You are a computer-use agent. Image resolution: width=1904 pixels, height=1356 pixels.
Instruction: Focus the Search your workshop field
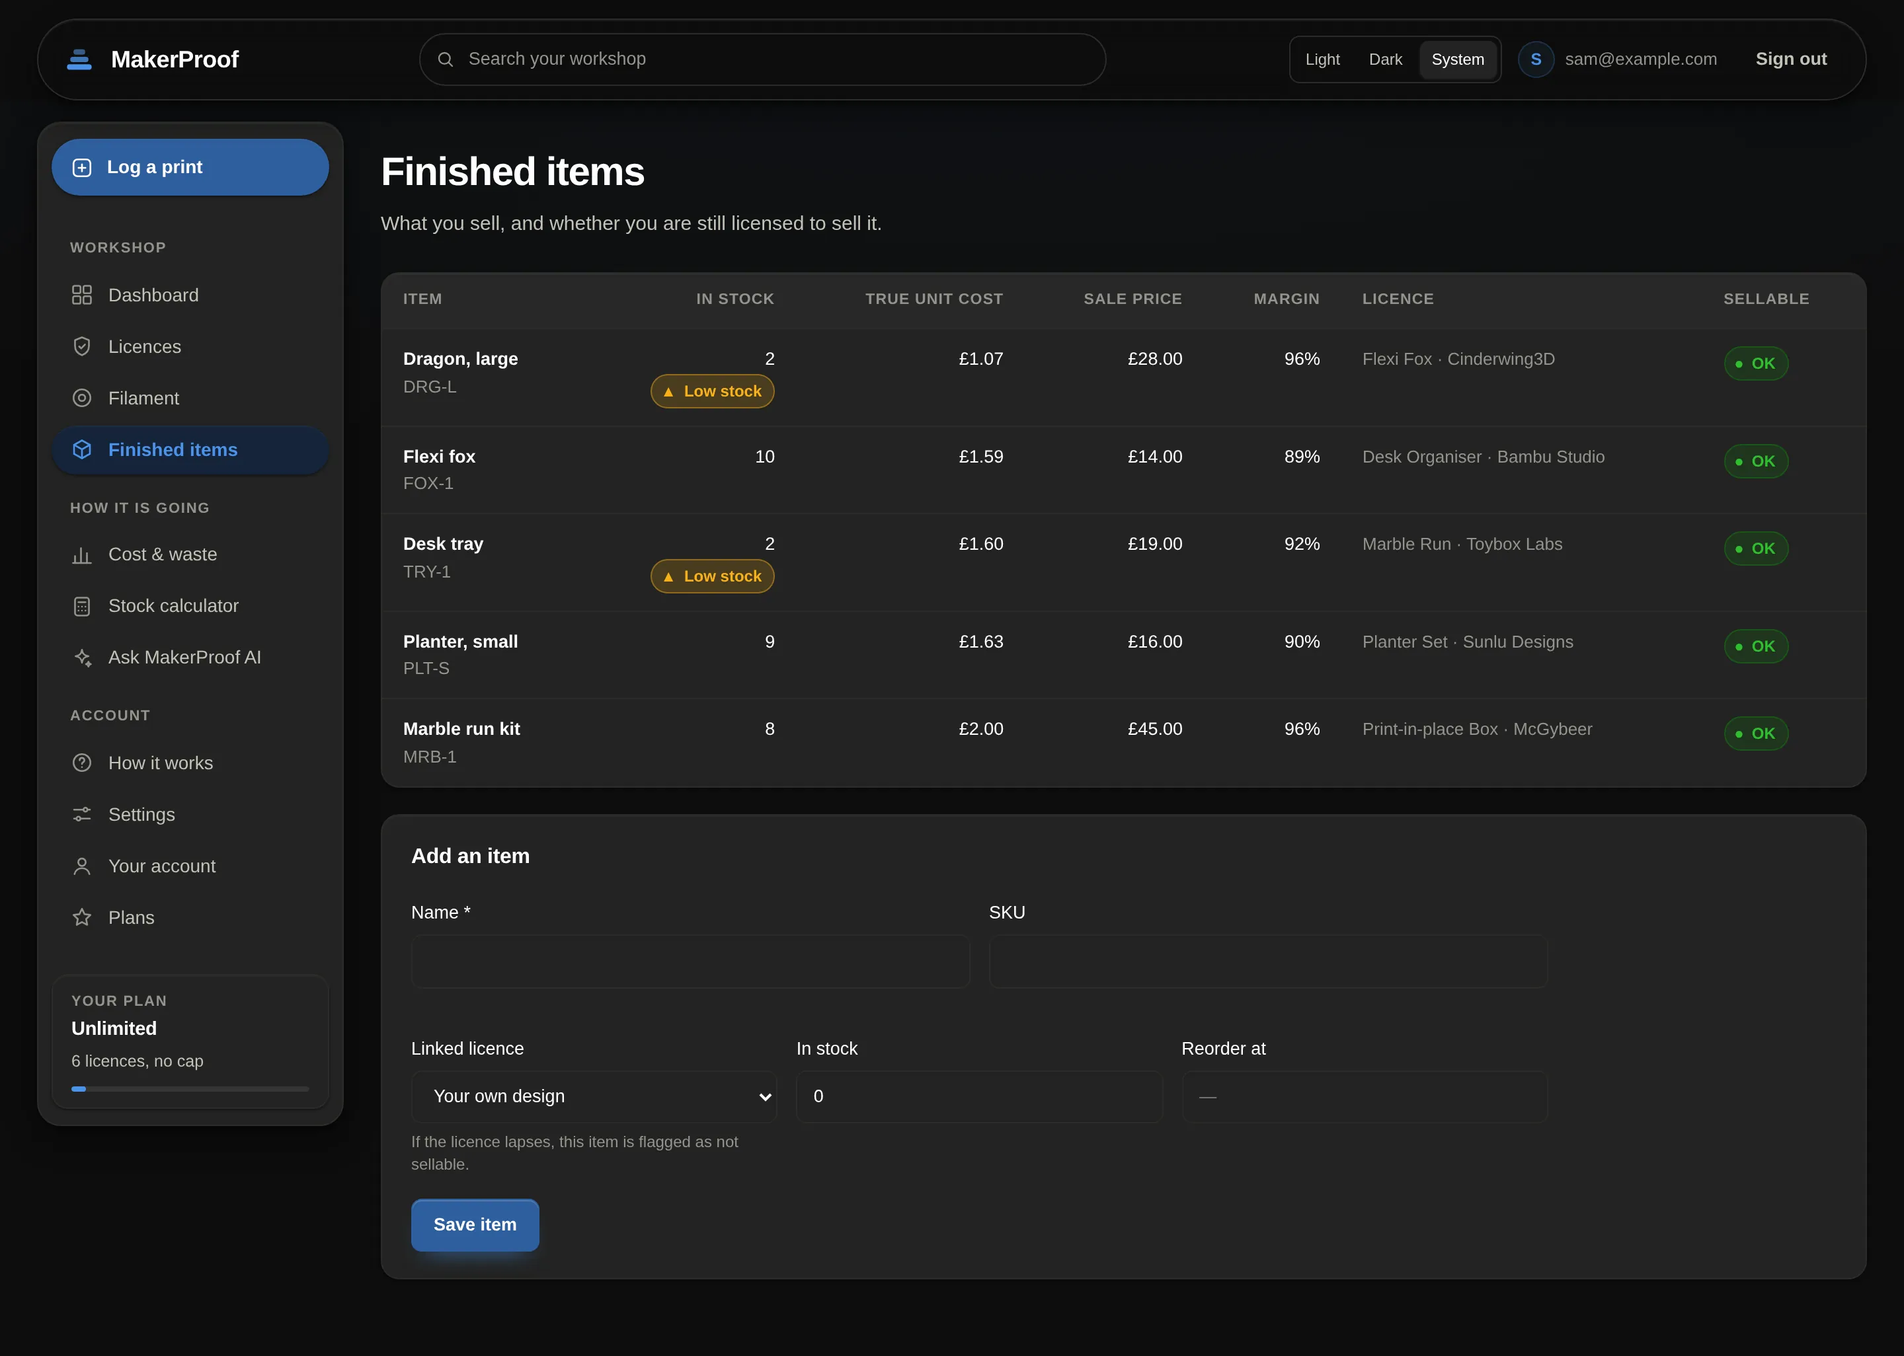762,59
